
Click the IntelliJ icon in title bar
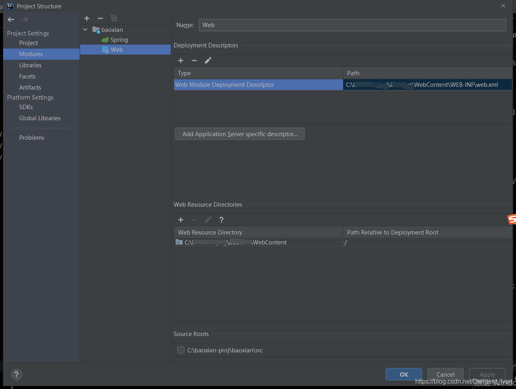point(10,6)
